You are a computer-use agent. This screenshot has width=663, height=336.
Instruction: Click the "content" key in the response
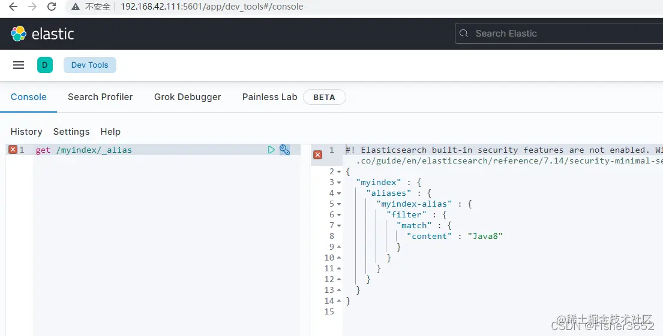click(x=429, y=237)
